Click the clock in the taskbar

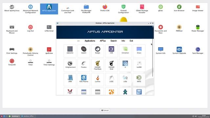(204, 116)
